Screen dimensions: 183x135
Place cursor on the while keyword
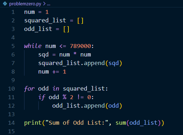coord(33,46)
